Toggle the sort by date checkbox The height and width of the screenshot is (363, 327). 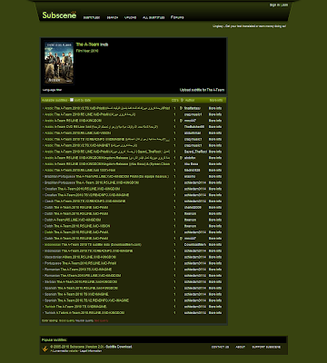pyautogui.click(x=72, y=100)
